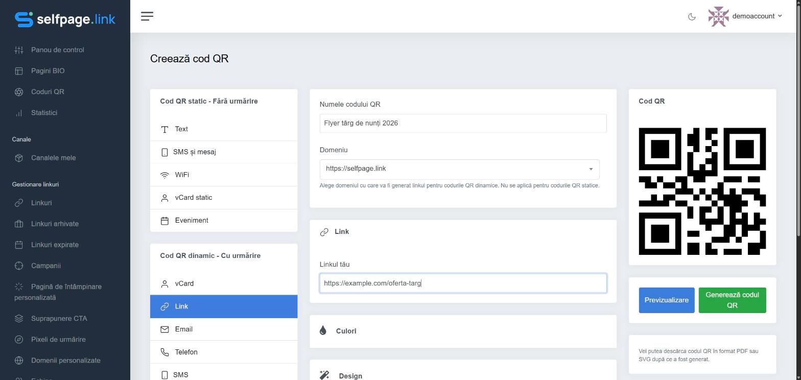
Task: Click the Previzualizare button
Action: tap(667, 300)
